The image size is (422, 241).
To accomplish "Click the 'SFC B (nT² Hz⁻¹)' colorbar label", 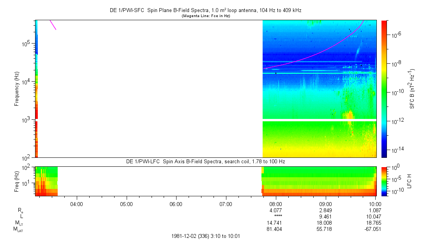I will coord(412,89).
